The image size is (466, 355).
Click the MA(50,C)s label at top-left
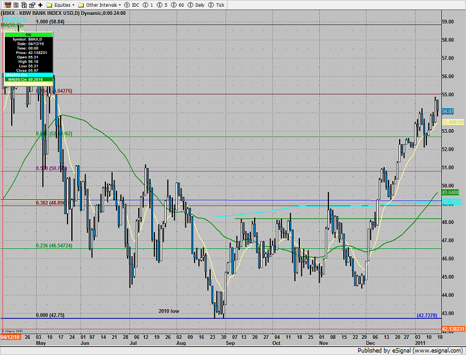pos(12,25)
